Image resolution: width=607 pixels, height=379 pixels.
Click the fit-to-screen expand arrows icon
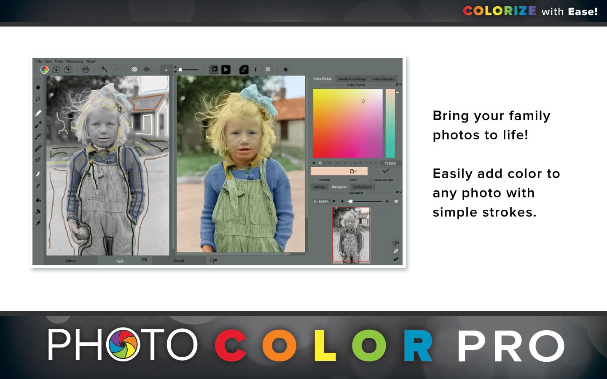[268, 69]
